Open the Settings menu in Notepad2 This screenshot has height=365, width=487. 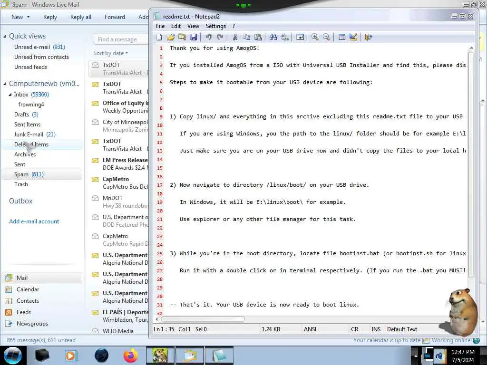tap(216, 26)
